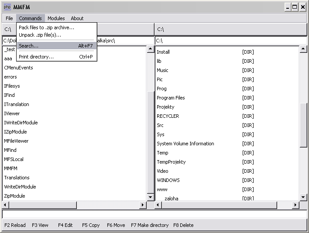The image size is (309, 233).
Task: Click F2 Reload button
Action: pyautogui.click(x=15, y=225)
